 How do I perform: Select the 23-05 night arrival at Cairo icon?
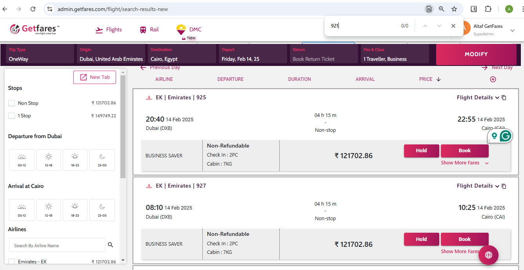tap(102, 210)
